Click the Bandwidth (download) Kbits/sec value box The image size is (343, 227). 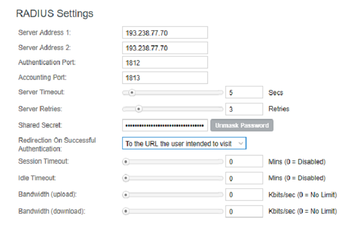tap(244, 211)
